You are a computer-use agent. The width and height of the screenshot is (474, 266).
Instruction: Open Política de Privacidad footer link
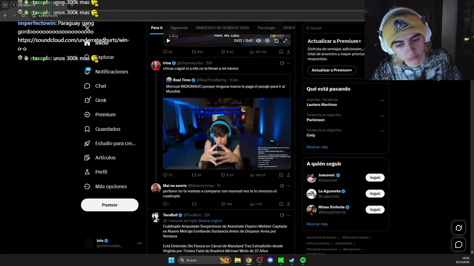click(x=355, y=238)
